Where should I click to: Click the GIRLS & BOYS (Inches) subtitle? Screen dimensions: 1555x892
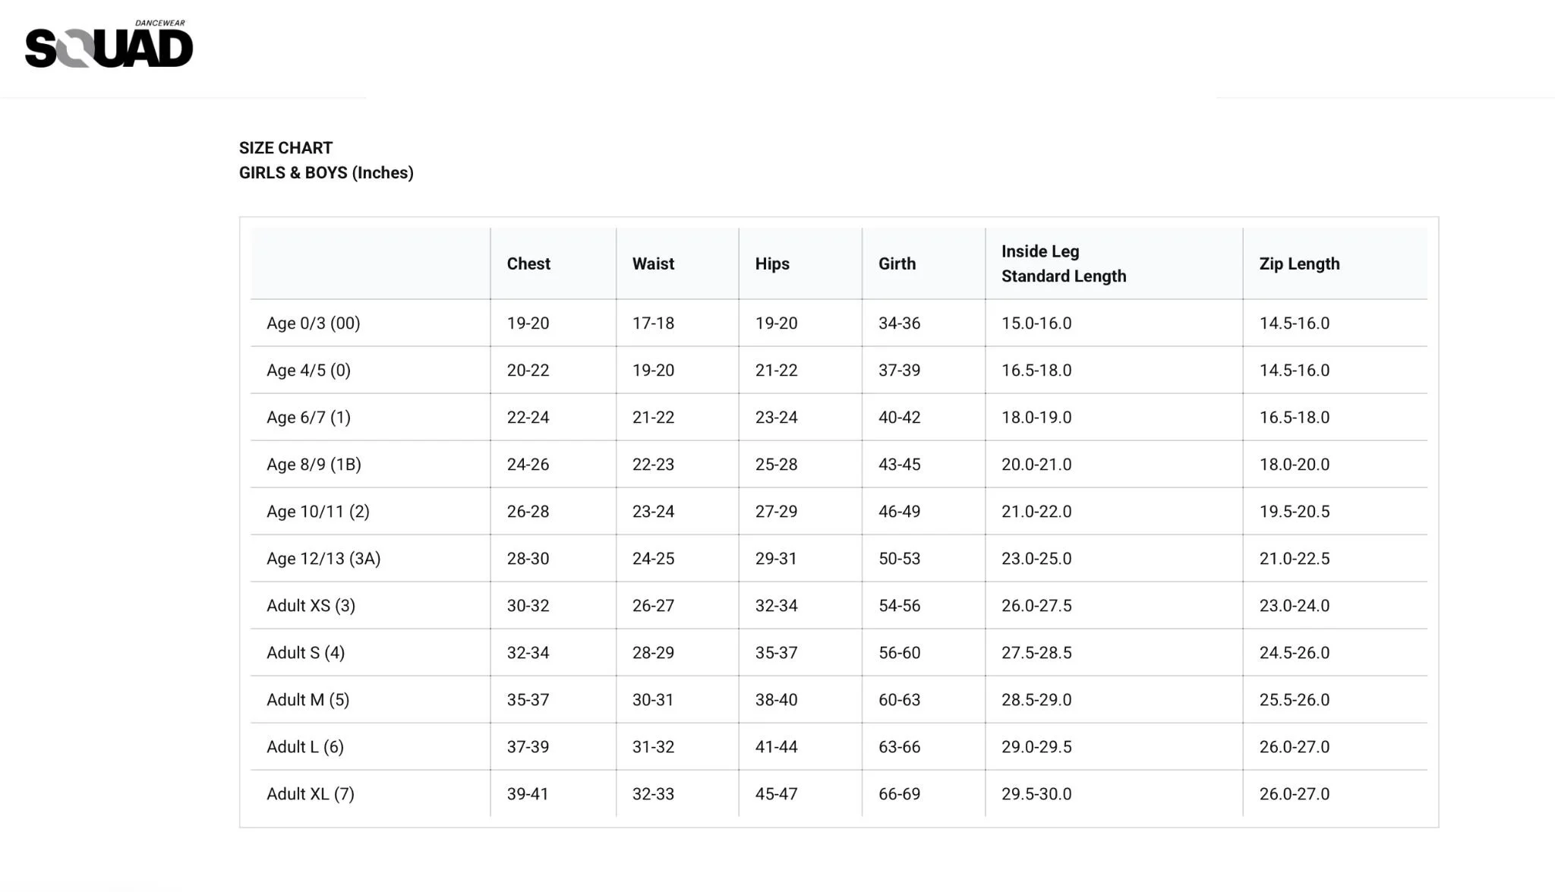click(x=326, y=172)
